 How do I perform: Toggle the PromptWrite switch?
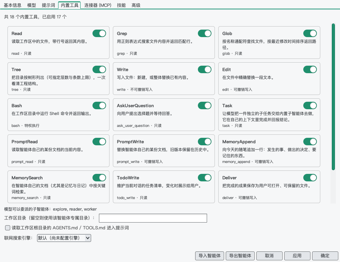coord(204,142)
